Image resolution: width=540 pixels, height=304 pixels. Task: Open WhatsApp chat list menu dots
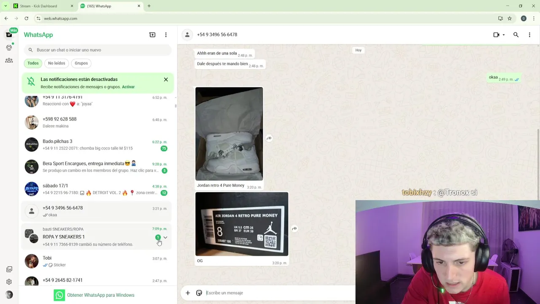(x=166, y=35)
